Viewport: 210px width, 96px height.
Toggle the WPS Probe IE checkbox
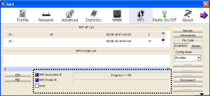[37, 80]
